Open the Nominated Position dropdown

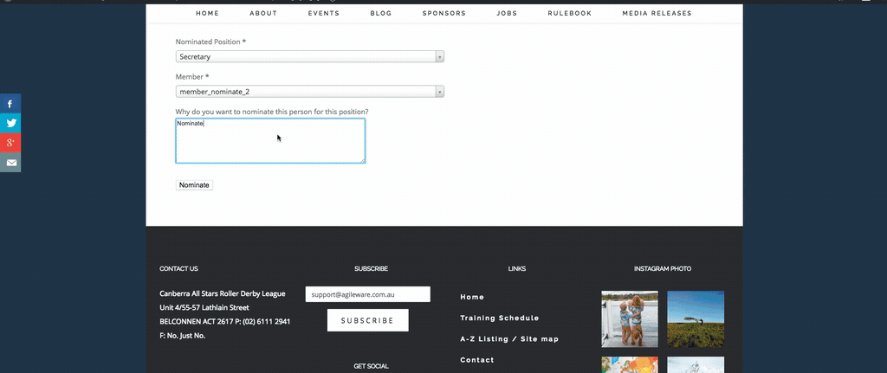(309, 57)
